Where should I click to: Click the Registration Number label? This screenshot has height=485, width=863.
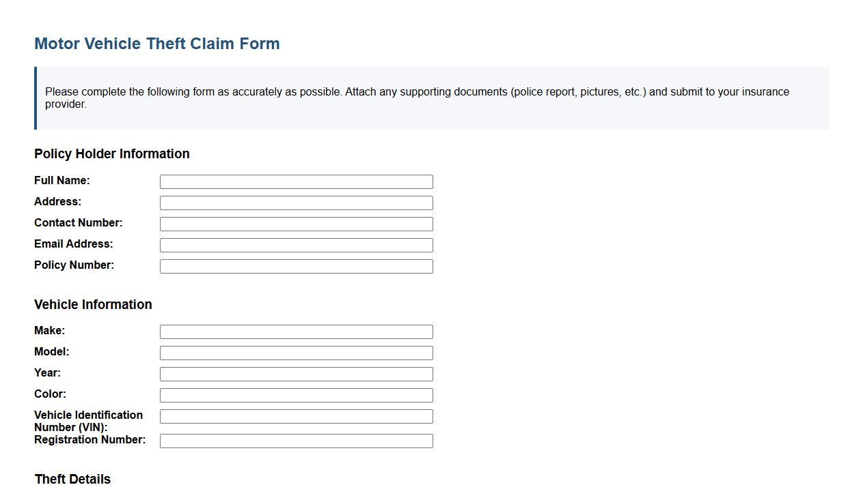tap(90, 439)
